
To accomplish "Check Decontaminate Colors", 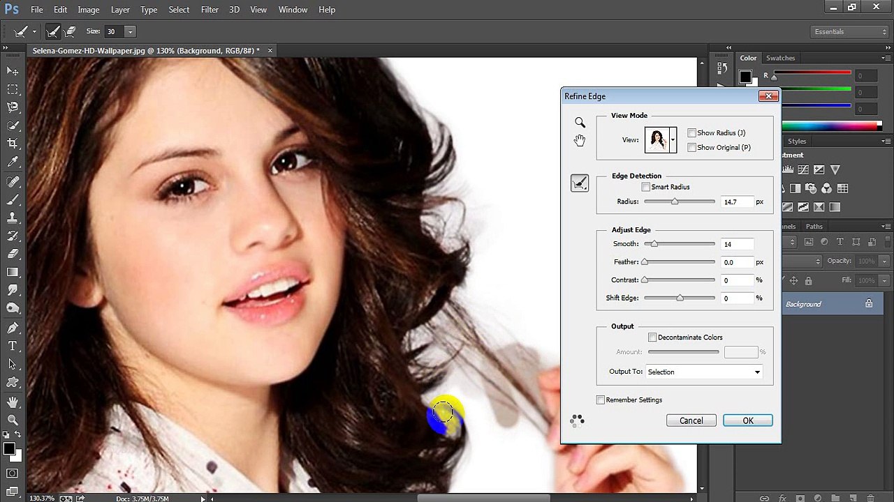I will coord(652,337).
